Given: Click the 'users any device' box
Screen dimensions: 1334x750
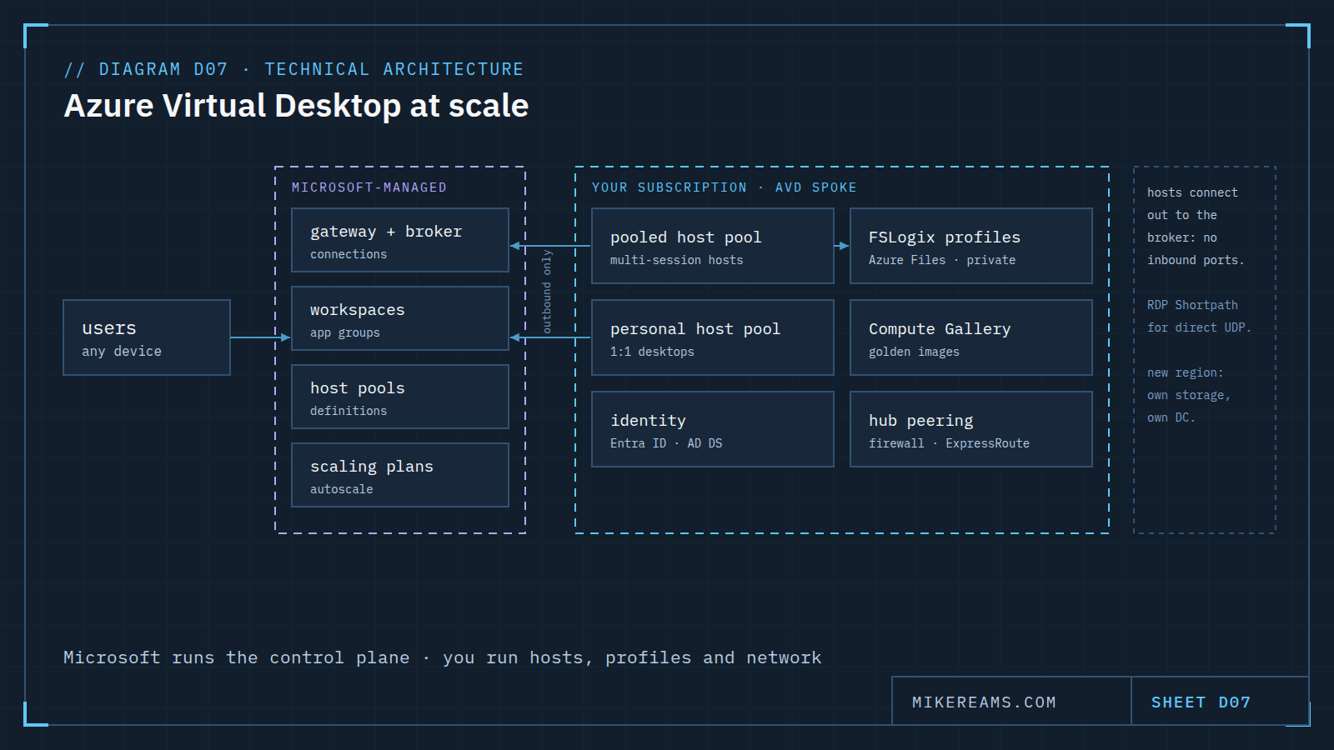Looking at the screenshot, I should coord(147,337).
